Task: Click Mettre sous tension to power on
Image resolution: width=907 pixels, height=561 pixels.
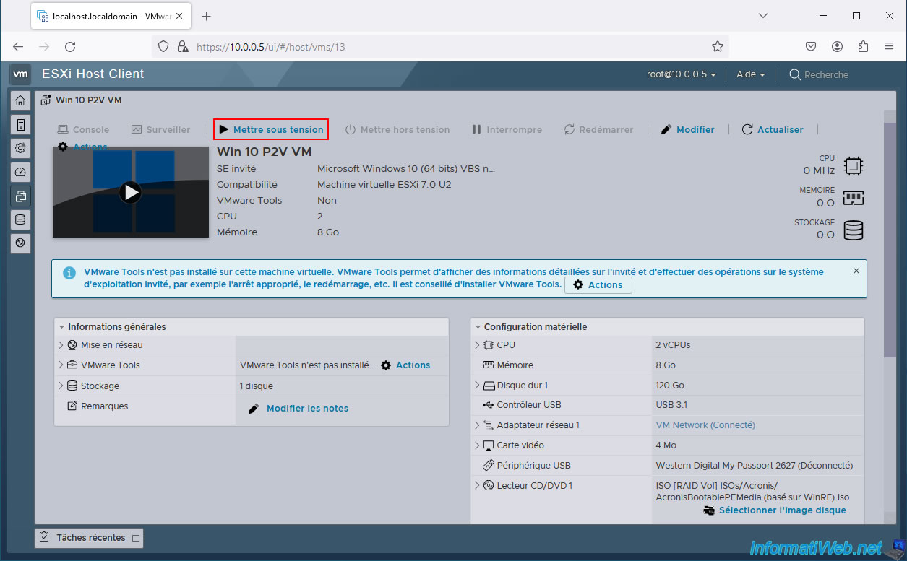Action: point(271,129)
